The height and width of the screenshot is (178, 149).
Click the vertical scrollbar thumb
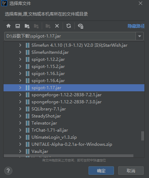[x=143, y=136]
